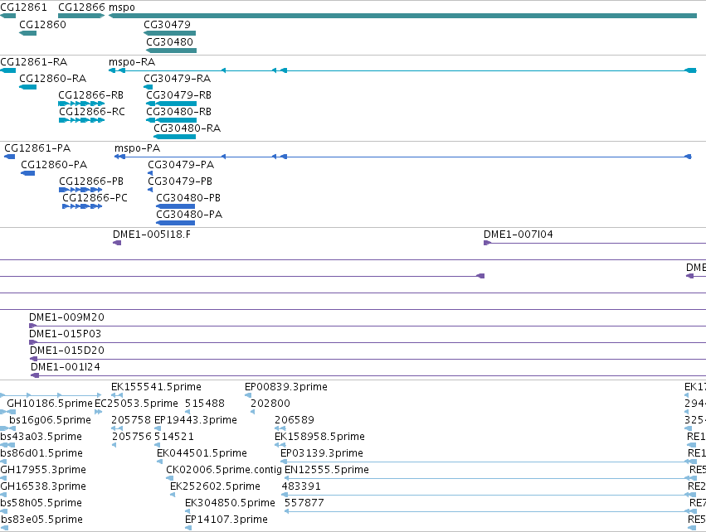The width and height of the screenshot is (706, 532).
Task: Select the CG30479-RA transcript label
Action: 178,78
